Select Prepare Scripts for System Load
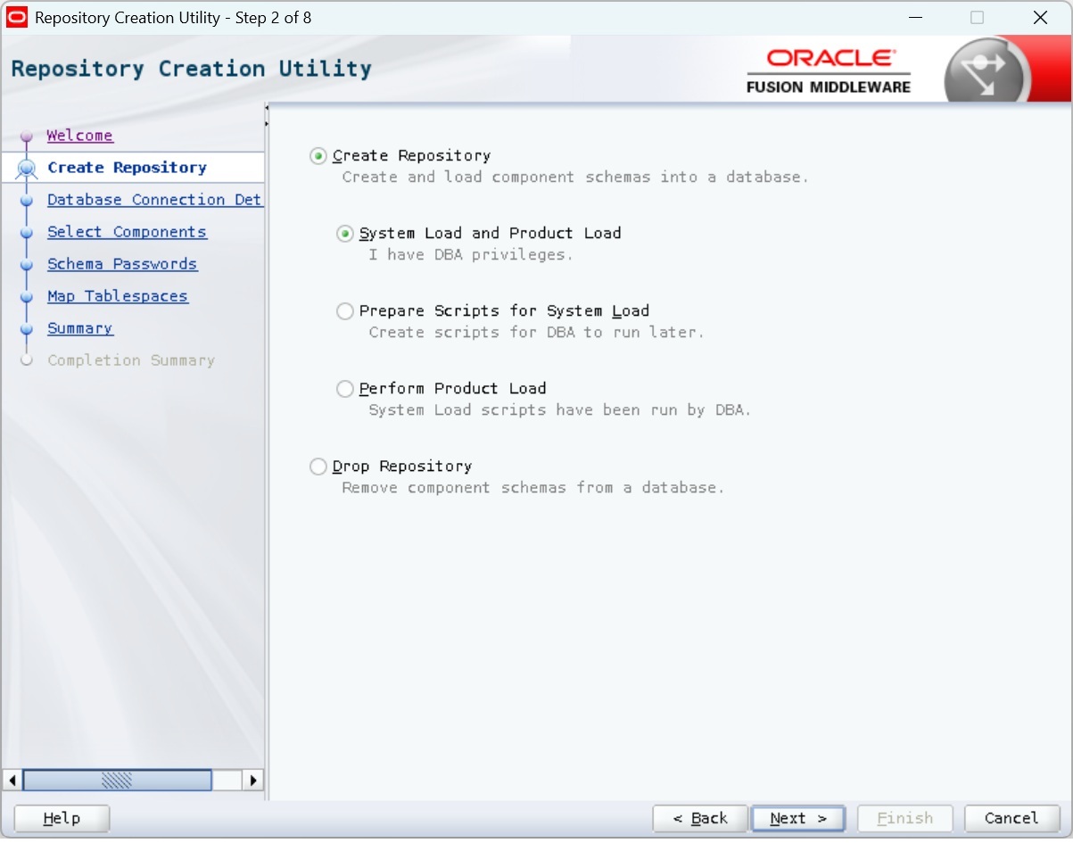This screenshot has height=843, width=1073. pos(345,311)
